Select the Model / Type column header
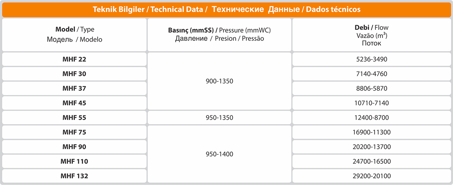Screen dimensions: 453x185 click(x=75, y=35)
